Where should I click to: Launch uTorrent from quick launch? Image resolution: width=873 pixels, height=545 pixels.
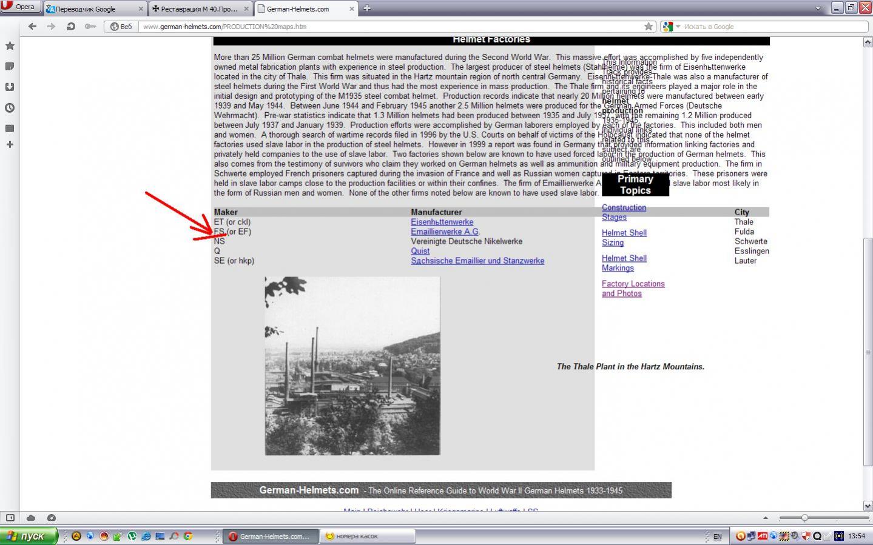pos(132,536)
